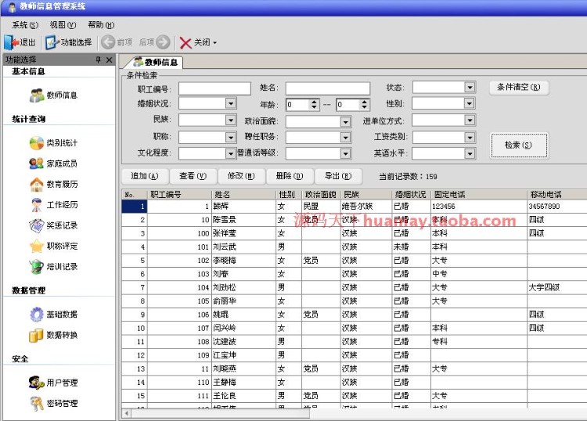Decrease maximum 年龄 with down arrow
The width and height of the screenshot is (587, 421).
pyautogui.click(x=364, y=107)
